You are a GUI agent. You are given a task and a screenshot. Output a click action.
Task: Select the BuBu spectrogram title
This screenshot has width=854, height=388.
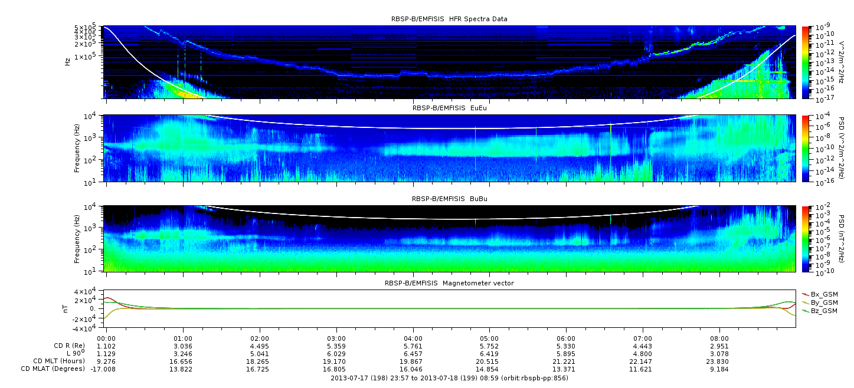pos(449,199)
